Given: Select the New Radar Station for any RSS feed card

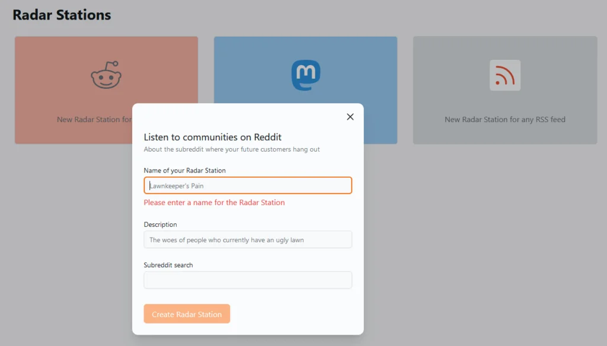Looking at the screenshot, I should [x=505, y=90].
